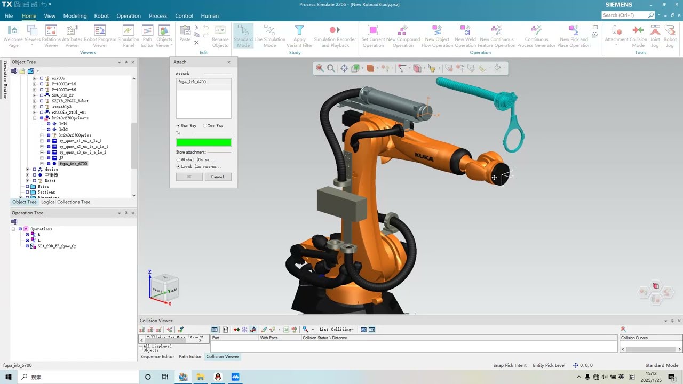Expand the J3 tree node
The image size is (683, 384).
click(x=42, y=158)
